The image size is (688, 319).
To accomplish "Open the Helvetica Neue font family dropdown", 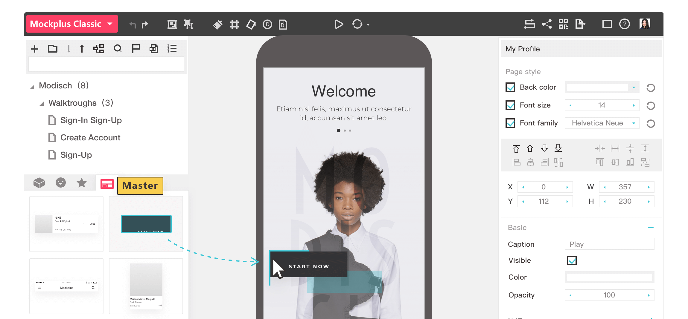I will [602, 123].
